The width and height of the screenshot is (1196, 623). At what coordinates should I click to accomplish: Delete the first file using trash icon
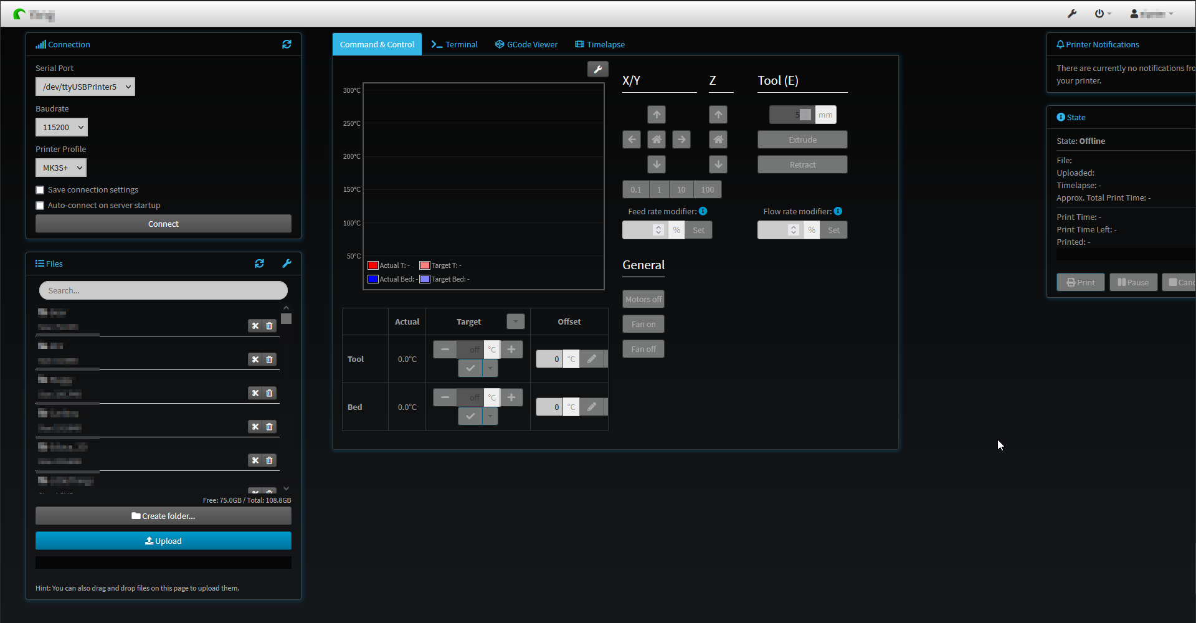[x=270, y=326]
